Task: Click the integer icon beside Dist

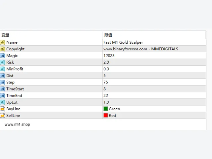Action: coord(2,76)
